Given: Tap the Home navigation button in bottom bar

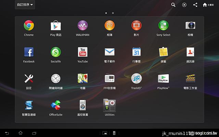Looking at the screenshot, I should pos(21,133).
